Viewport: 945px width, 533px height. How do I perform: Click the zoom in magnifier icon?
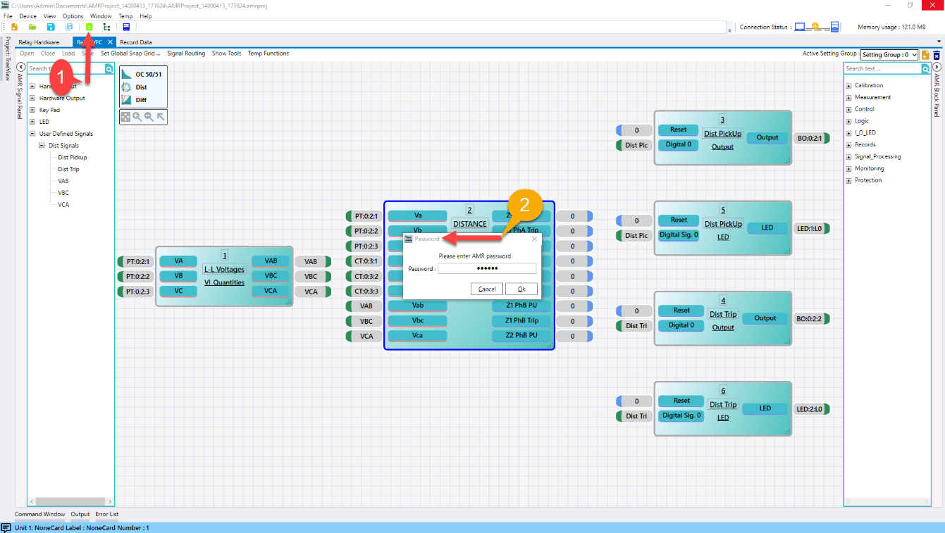137,117
